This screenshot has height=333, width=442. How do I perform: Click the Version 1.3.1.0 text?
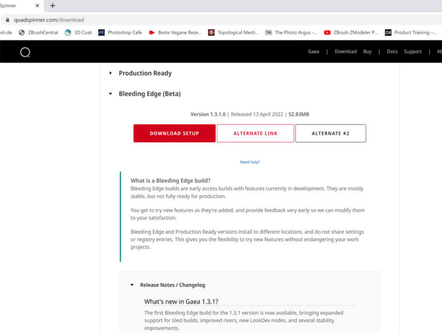point(208,114)
